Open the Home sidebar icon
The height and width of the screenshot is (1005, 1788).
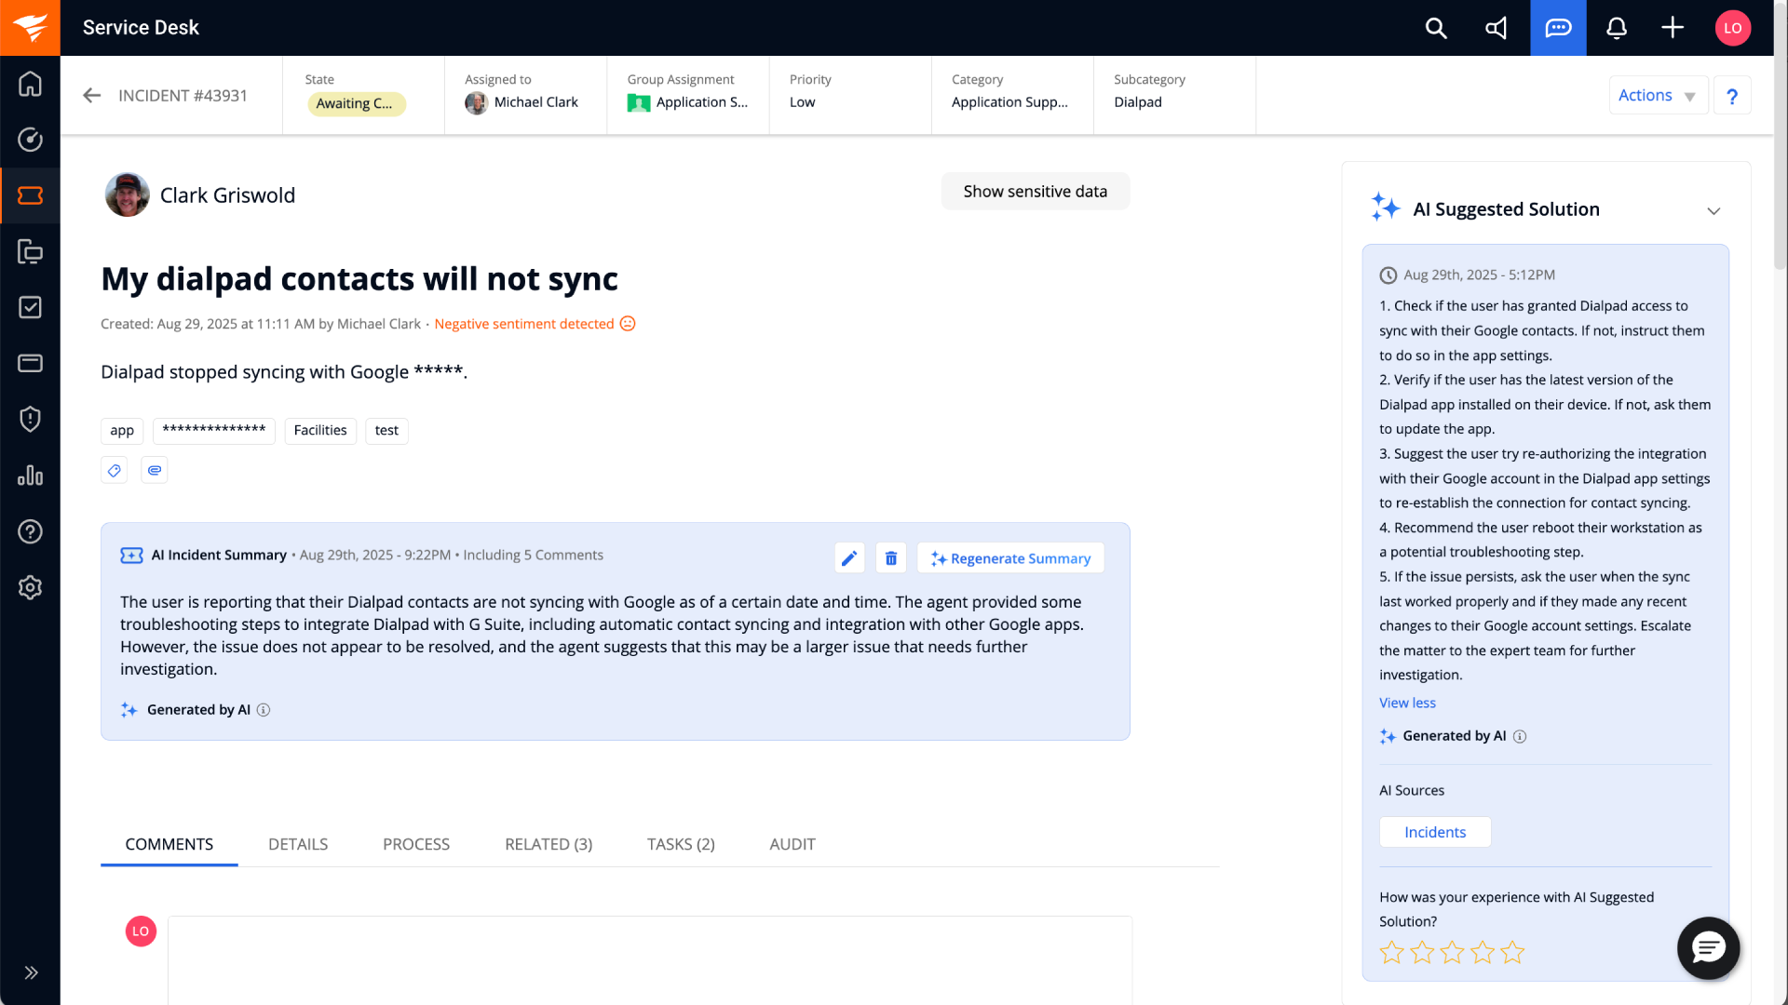(30, 84)
